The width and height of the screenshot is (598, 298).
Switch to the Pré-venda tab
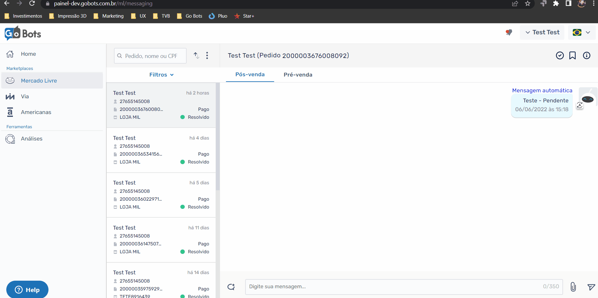point(298,75)
